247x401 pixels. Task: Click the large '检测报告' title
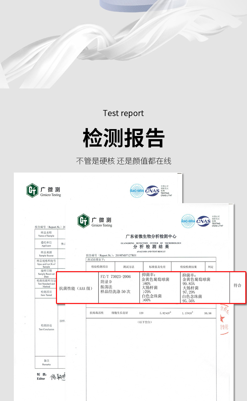[x=123, y=138]
